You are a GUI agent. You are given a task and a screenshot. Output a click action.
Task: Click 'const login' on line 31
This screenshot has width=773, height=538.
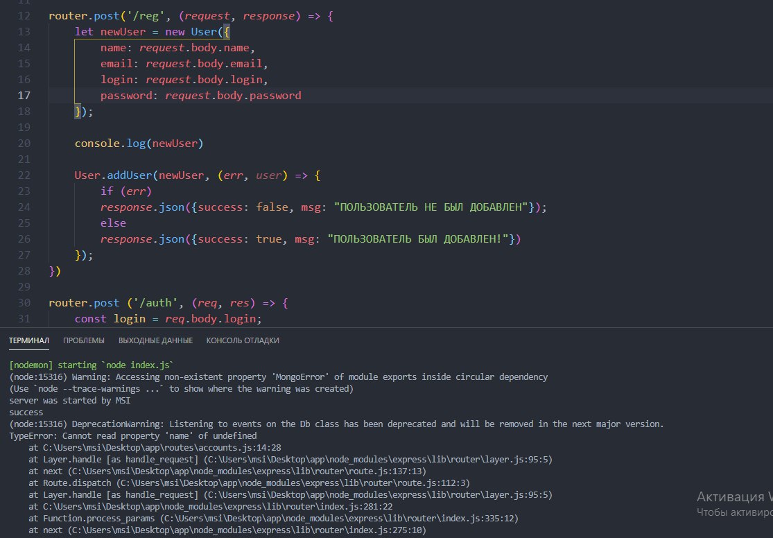click(110, 318)
